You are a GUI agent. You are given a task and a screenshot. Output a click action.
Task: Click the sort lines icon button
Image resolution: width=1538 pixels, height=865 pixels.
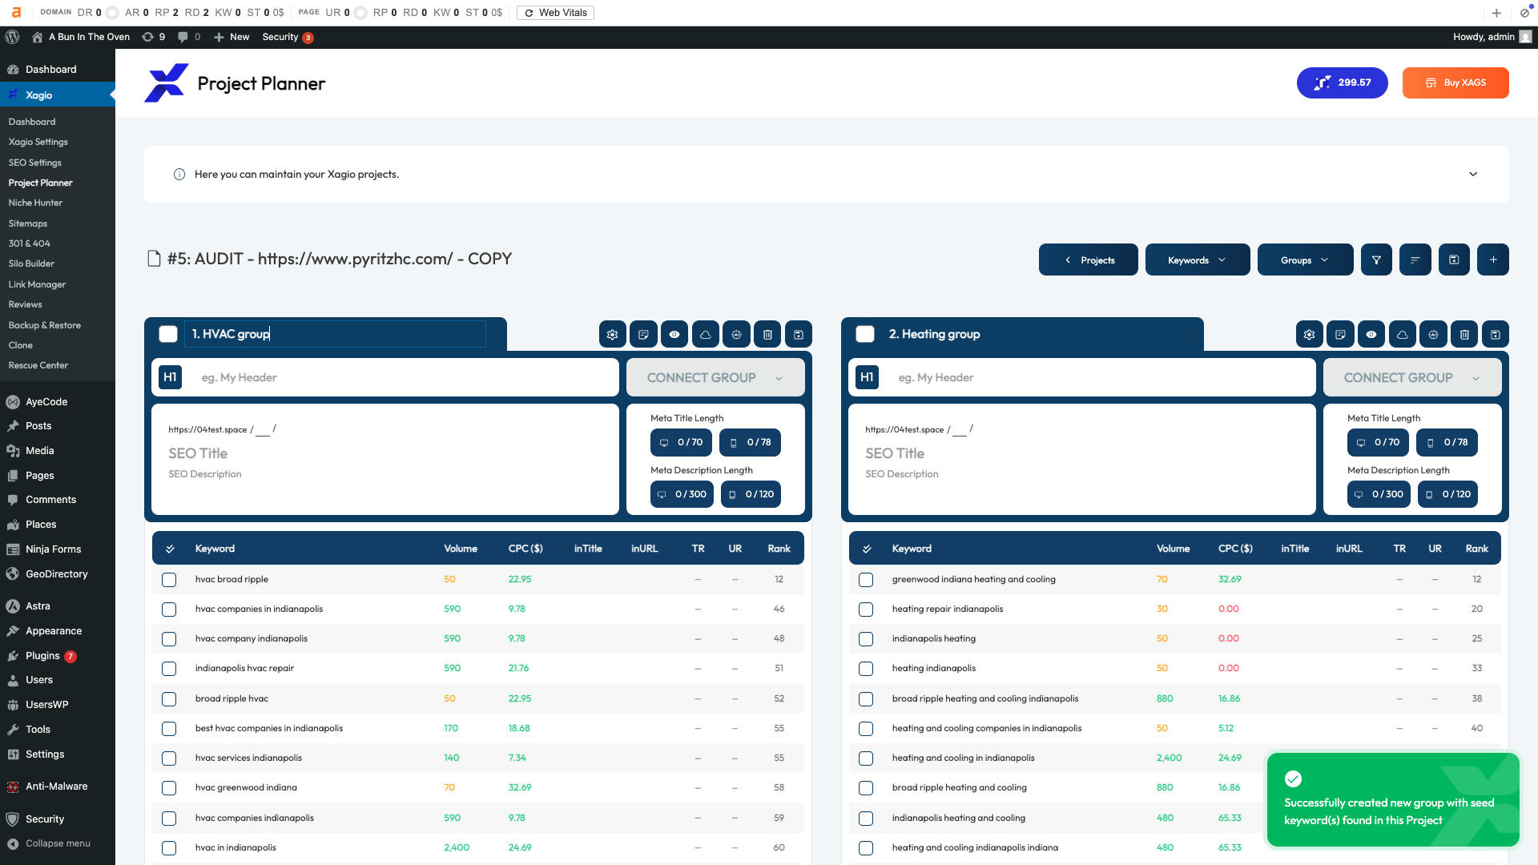click(1415, 259)
